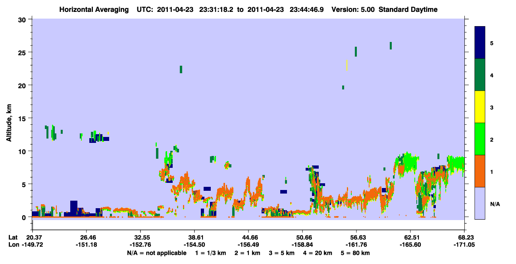This screenshot has width=516, height=264.
Task: Click latitude value '26.46'
Action: (x=86, y=237)
